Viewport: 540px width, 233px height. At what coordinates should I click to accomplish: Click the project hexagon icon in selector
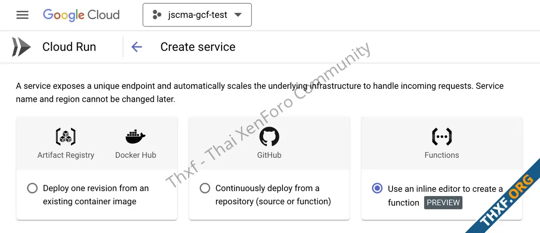(157, 15)
